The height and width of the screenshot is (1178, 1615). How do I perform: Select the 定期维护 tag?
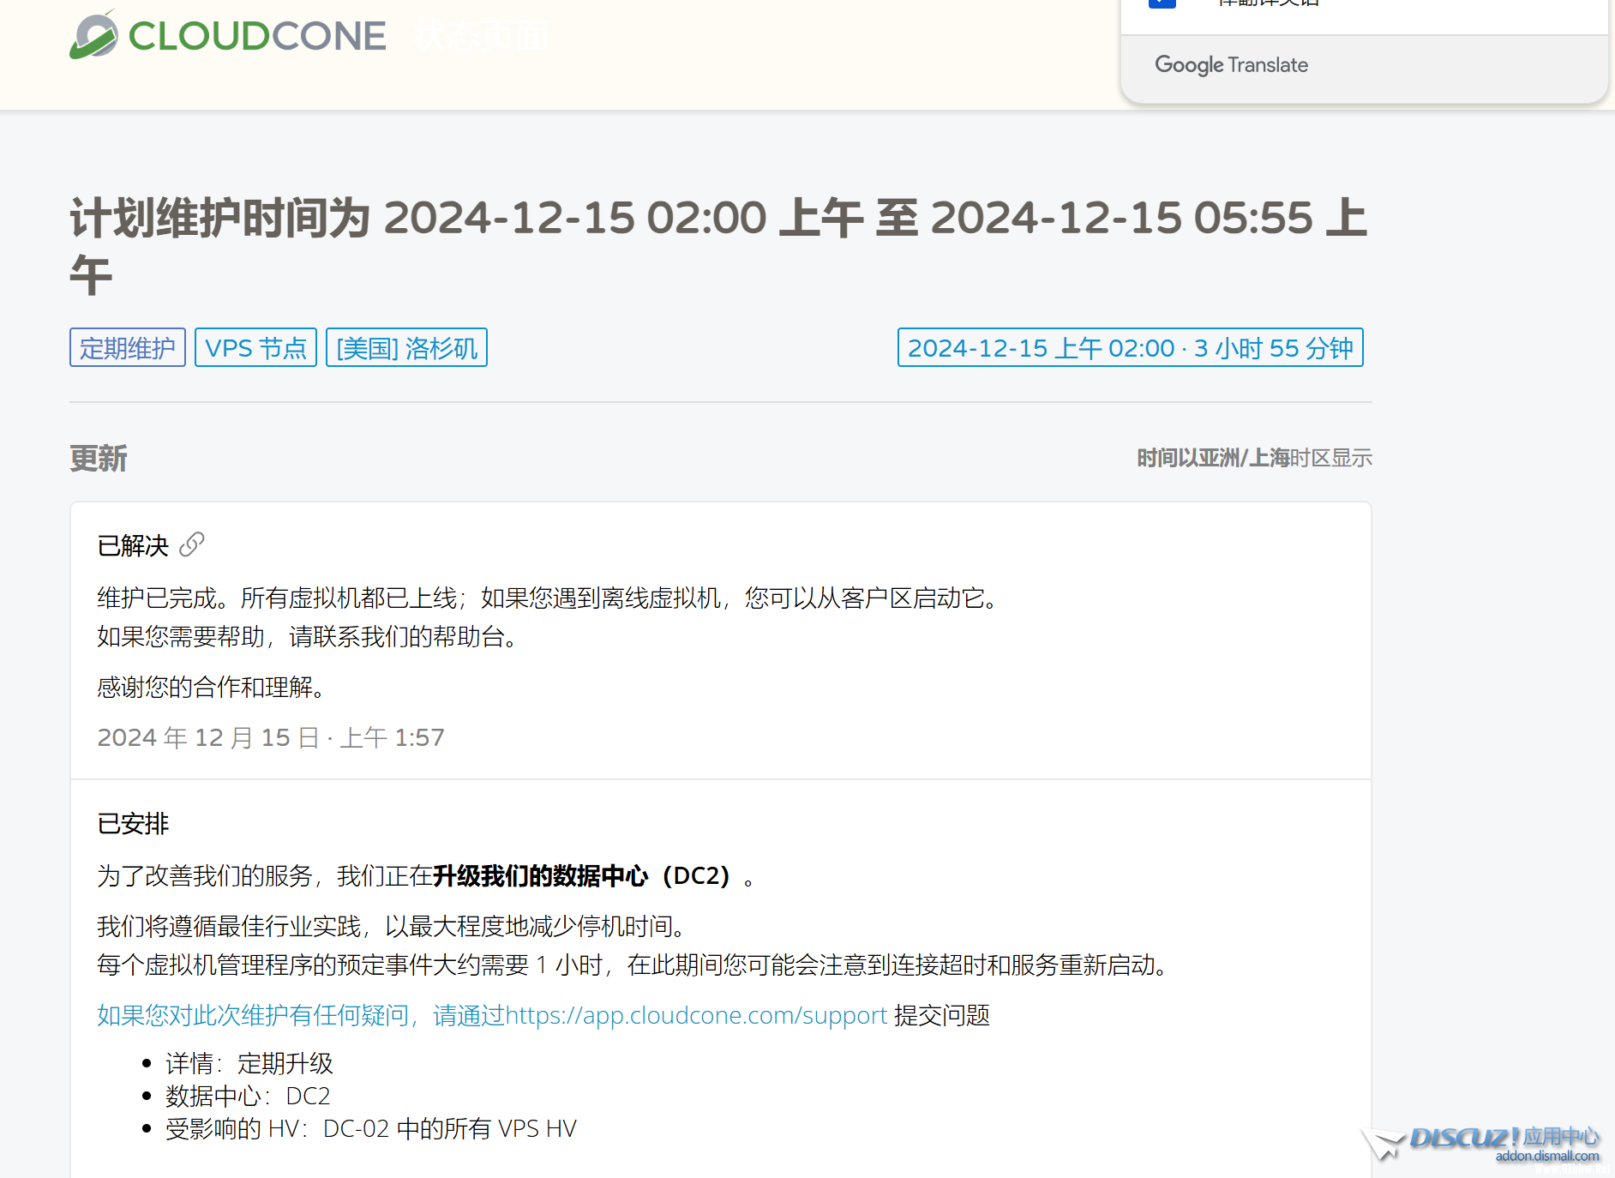point(127,348)
